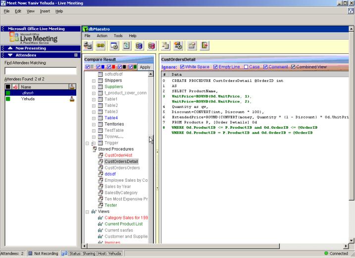The image size is (355, 258).
Task: Open the Tools menu in dbMaestro
Action: pyautogui.click(x=118, y=36)
